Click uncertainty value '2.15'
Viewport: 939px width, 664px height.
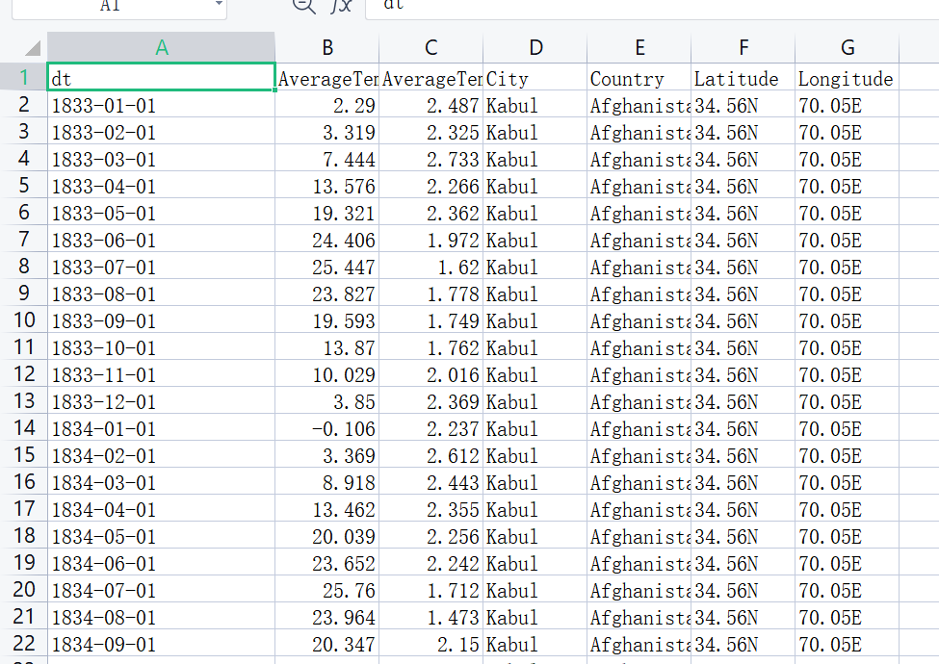pos(431,644)
